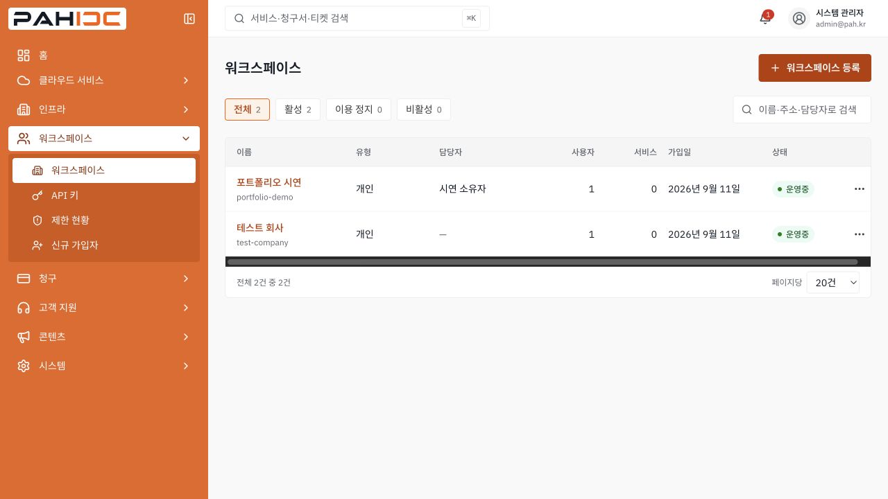888x499 pixels.
Task: Click the table horizontal scrollbar
Action: [543, 262]
